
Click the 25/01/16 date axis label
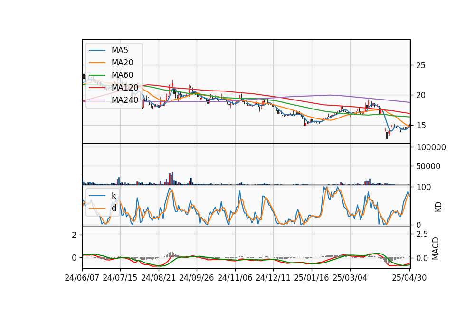312,278
